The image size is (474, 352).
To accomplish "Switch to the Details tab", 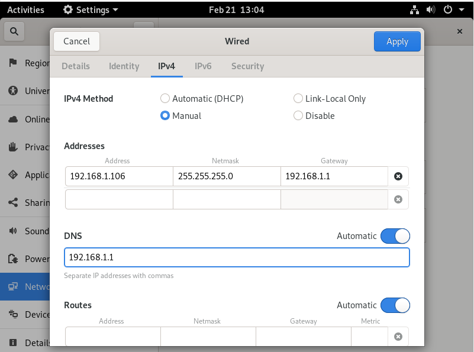I will point(76,66).
